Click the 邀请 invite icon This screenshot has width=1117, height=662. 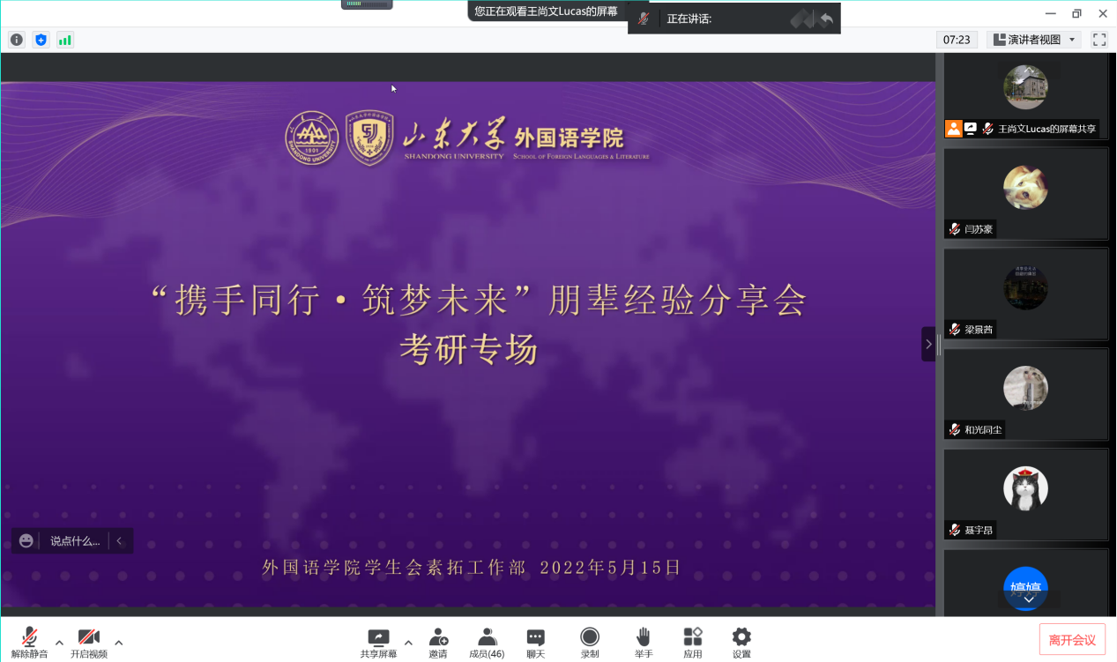[438, 638]
